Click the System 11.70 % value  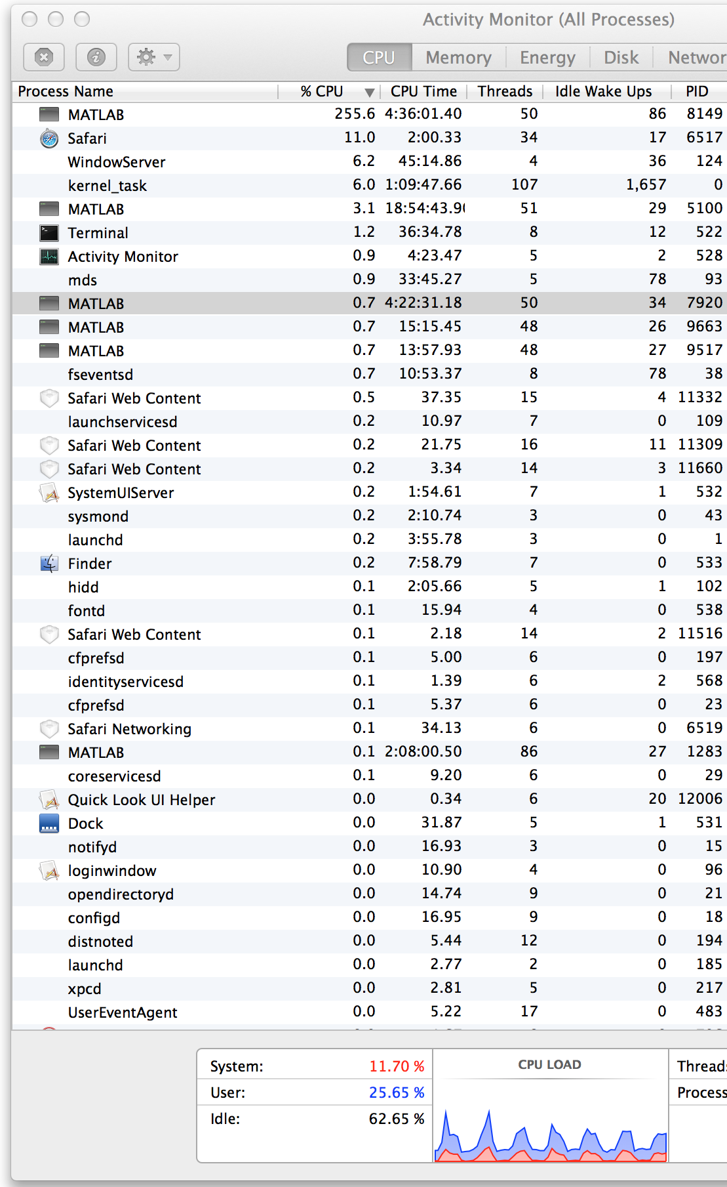pos(397,1066)
